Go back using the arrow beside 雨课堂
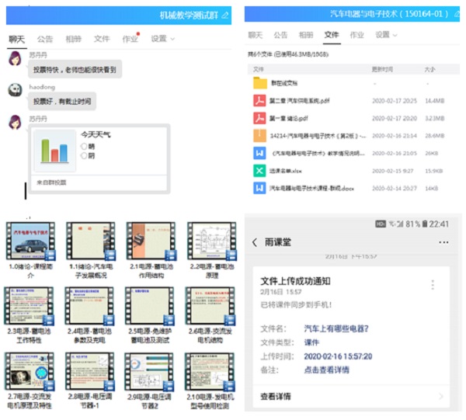 coord(255,243)
